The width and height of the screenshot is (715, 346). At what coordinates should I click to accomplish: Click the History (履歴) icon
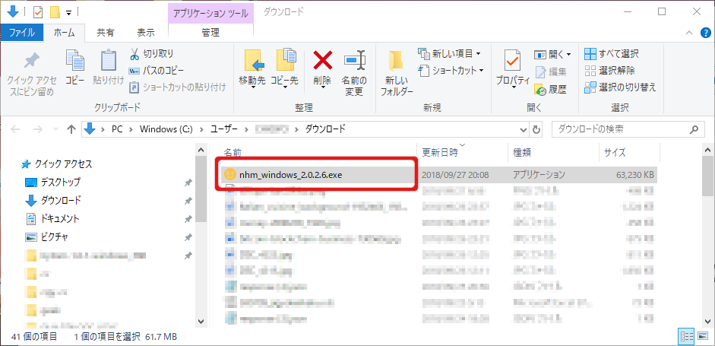click(x=541, y=89)
